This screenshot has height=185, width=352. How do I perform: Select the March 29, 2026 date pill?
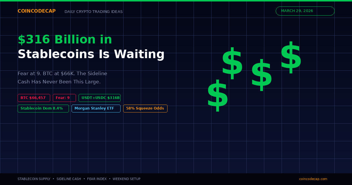pos(305,11)
